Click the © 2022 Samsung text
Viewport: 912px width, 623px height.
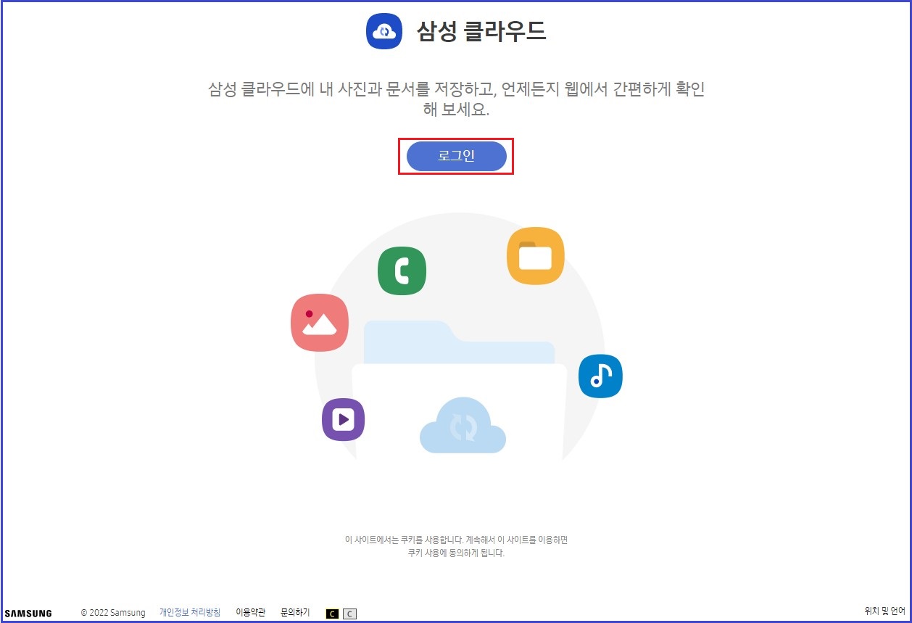[113, 613]
